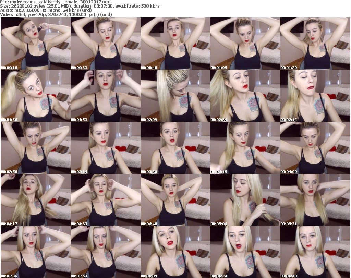Select the thumbnail at 00:02:42
Screen dimensions: 351x278
pyautogui.click(x=315, y=96)
